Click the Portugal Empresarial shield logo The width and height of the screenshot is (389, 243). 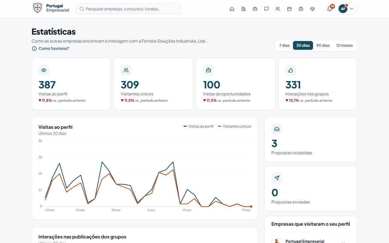[37, 8]
